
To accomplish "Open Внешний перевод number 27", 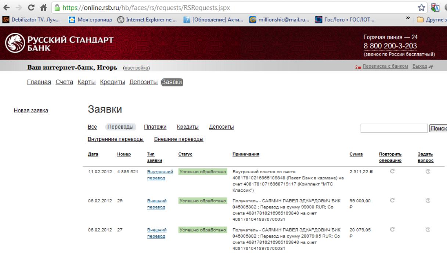I will [157, 233].
